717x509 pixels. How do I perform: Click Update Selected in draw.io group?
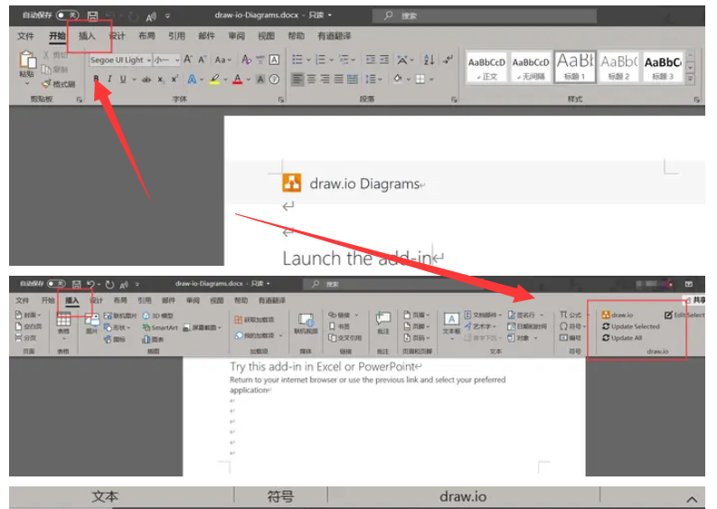(x=631, y=326)
